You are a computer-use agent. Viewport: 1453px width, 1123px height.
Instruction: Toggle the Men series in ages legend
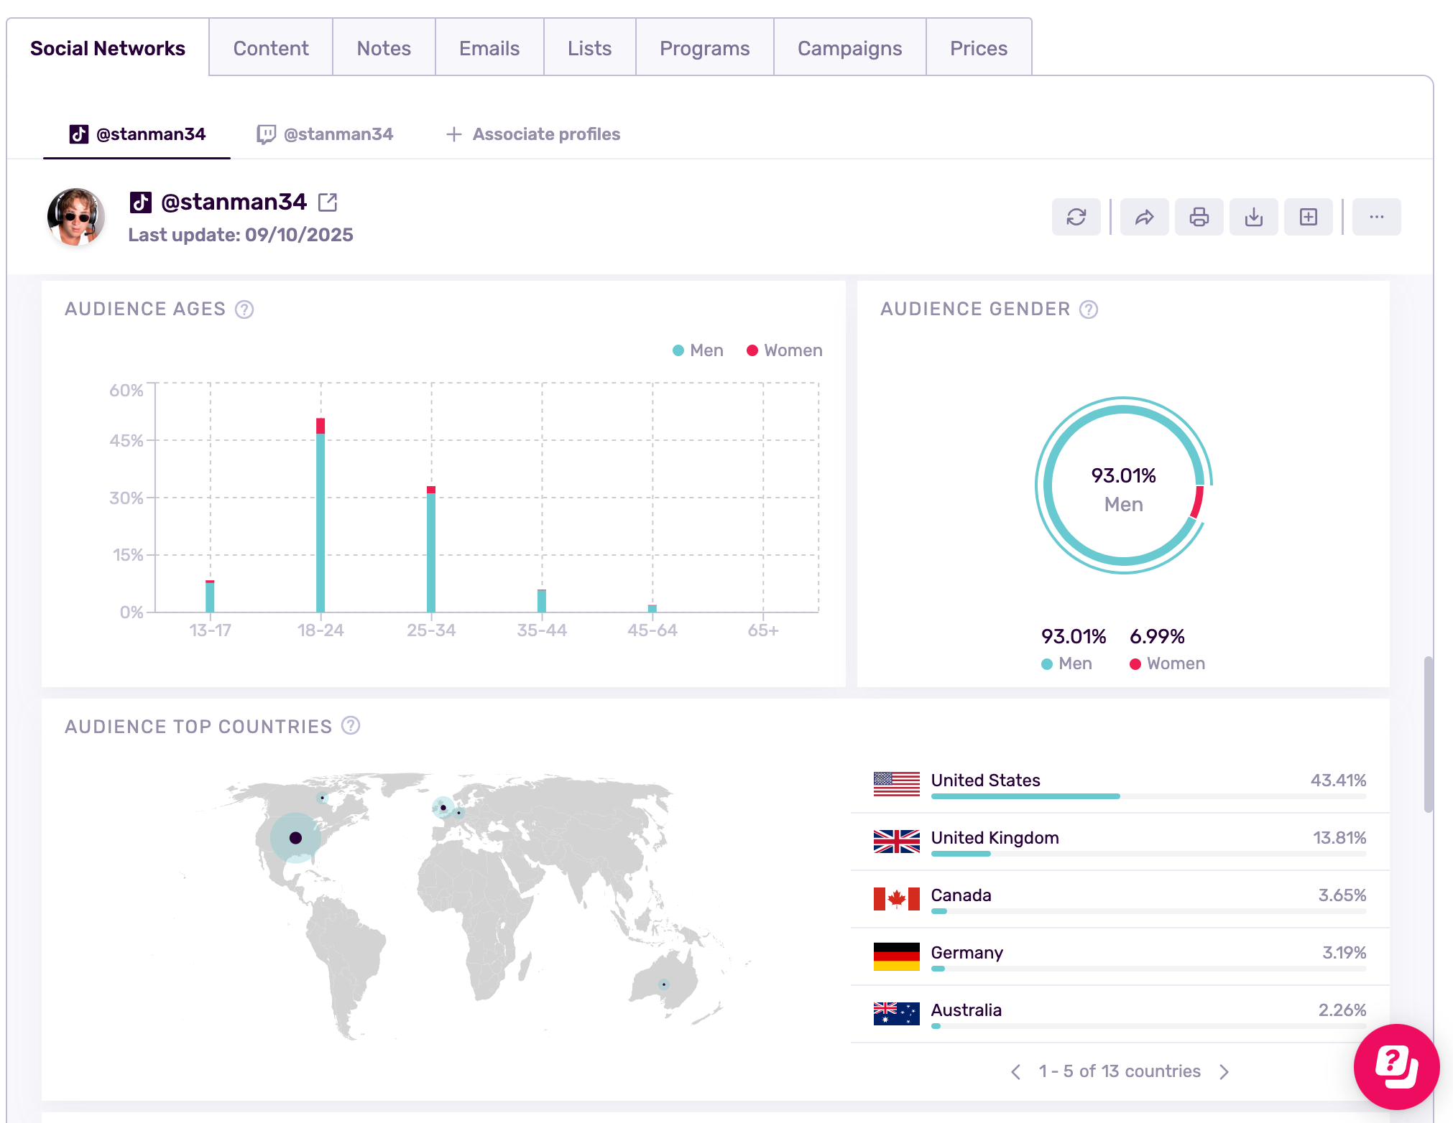698,350
